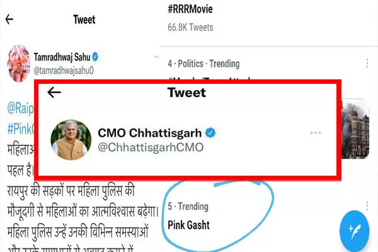Open the three-dot menu on the CMO Chhattisgarh tweet

pyautogui.click(x=316, y=133)
